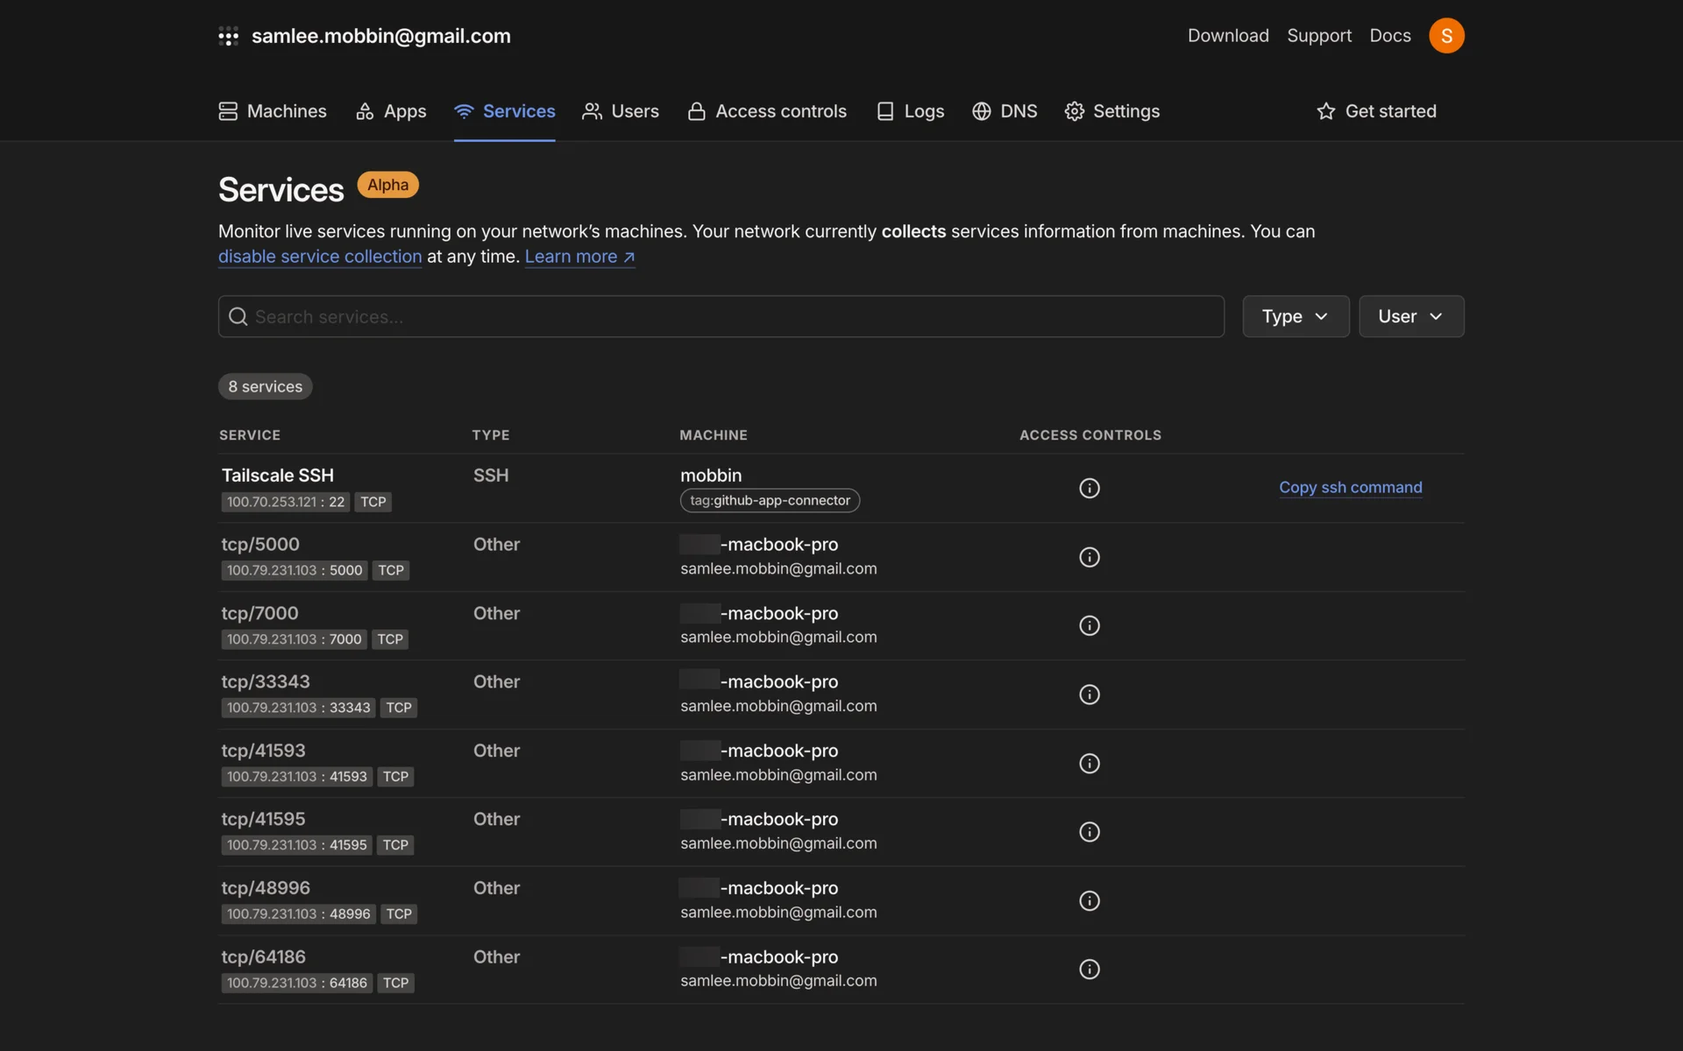The image size is (1683, 1051).
Task: Click the Get started star icon
Action: click(1325, 111)
